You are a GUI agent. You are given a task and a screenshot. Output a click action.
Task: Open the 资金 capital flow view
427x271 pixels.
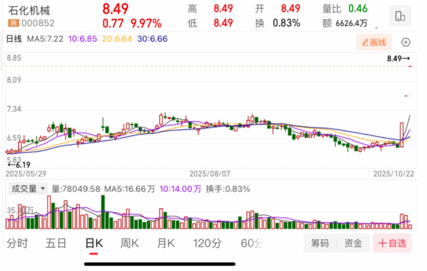353,243
